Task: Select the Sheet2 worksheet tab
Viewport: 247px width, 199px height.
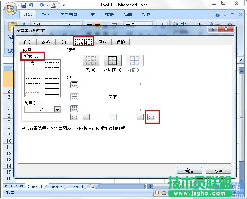Action: click(56, 186)
